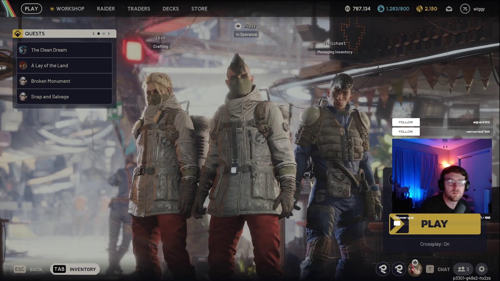Open the party members button showing 3
The height and width of the screenshot is (281, 500).
pyautogui.click(x=463, y=269)
